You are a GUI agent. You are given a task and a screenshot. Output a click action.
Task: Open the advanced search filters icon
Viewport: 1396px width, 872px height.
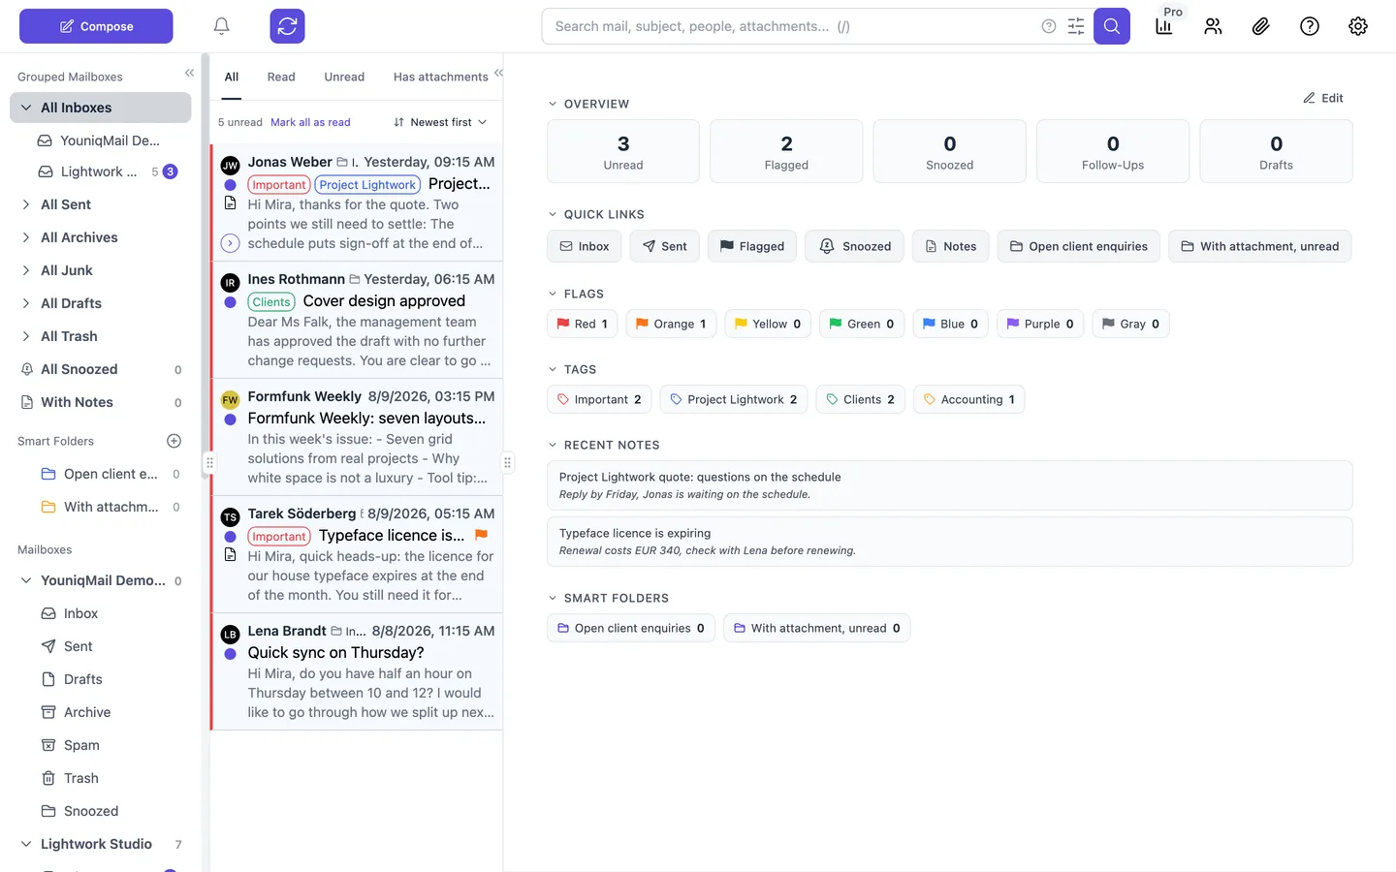[x=1076, y=26]
